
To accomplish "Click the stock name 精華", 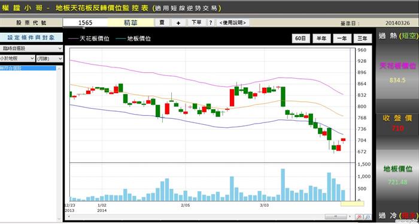I will pyautogui.click(x=130, y=23).
